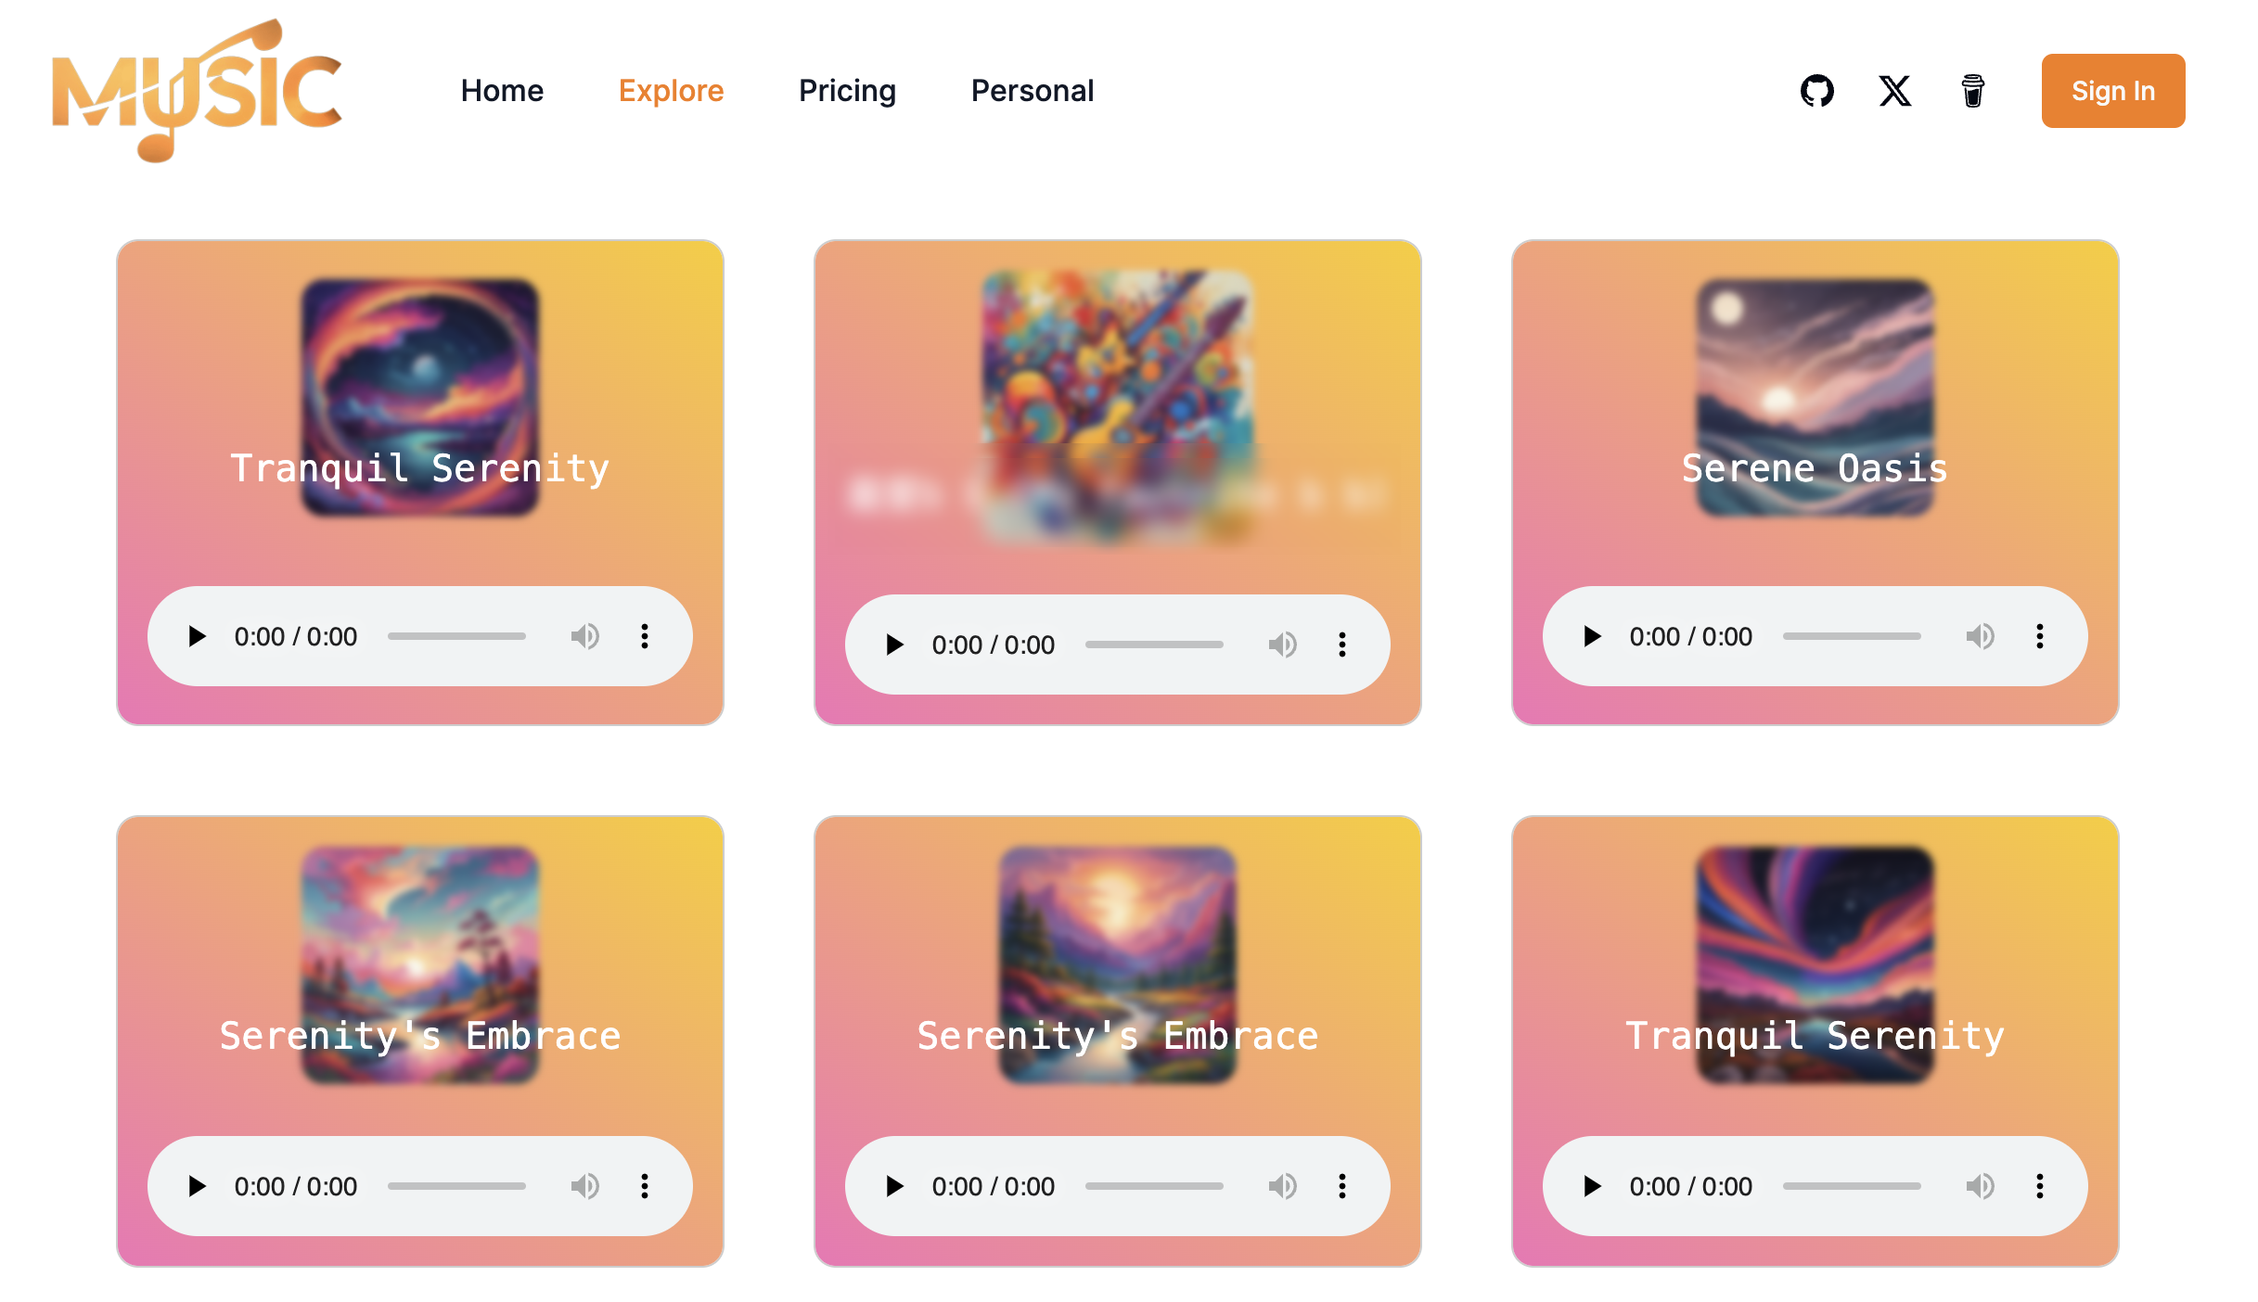Open the X (Twitter) icon link
Screen dimensions: 2258x1302
1894,91
